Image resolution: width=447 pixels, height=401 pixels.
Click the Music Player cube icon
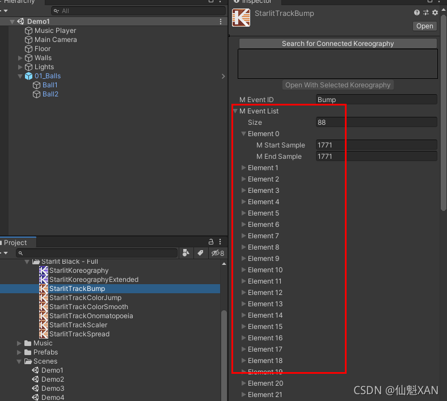pyautogui.click(x=28, y=31)
